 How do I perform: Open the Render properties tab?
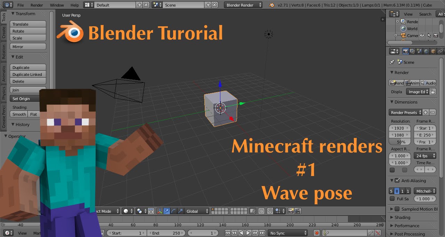(405, 51)
